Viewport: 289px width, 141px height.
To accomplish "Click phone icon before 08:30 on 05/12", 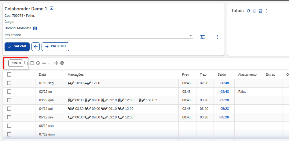I will (x=69, y=117).
